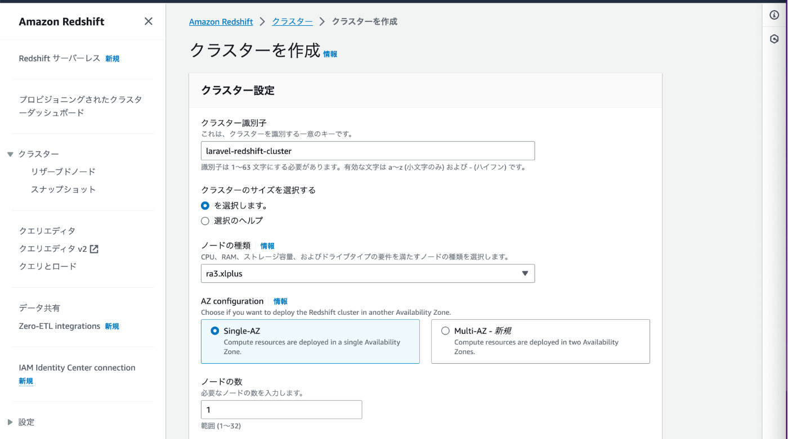
Task: Click external link icon beside クエリエディタ v2
Action: click(x=94, y=249)
